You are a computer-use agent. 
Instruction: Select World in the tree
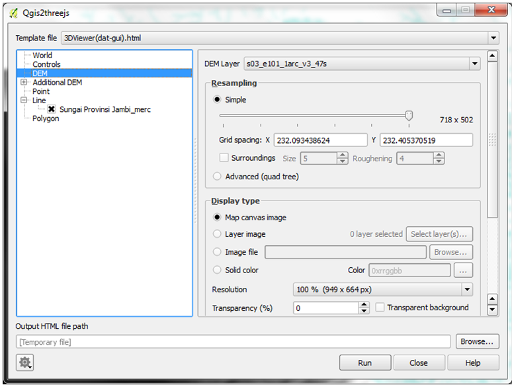pyautogui.click(x=42, y=55)
